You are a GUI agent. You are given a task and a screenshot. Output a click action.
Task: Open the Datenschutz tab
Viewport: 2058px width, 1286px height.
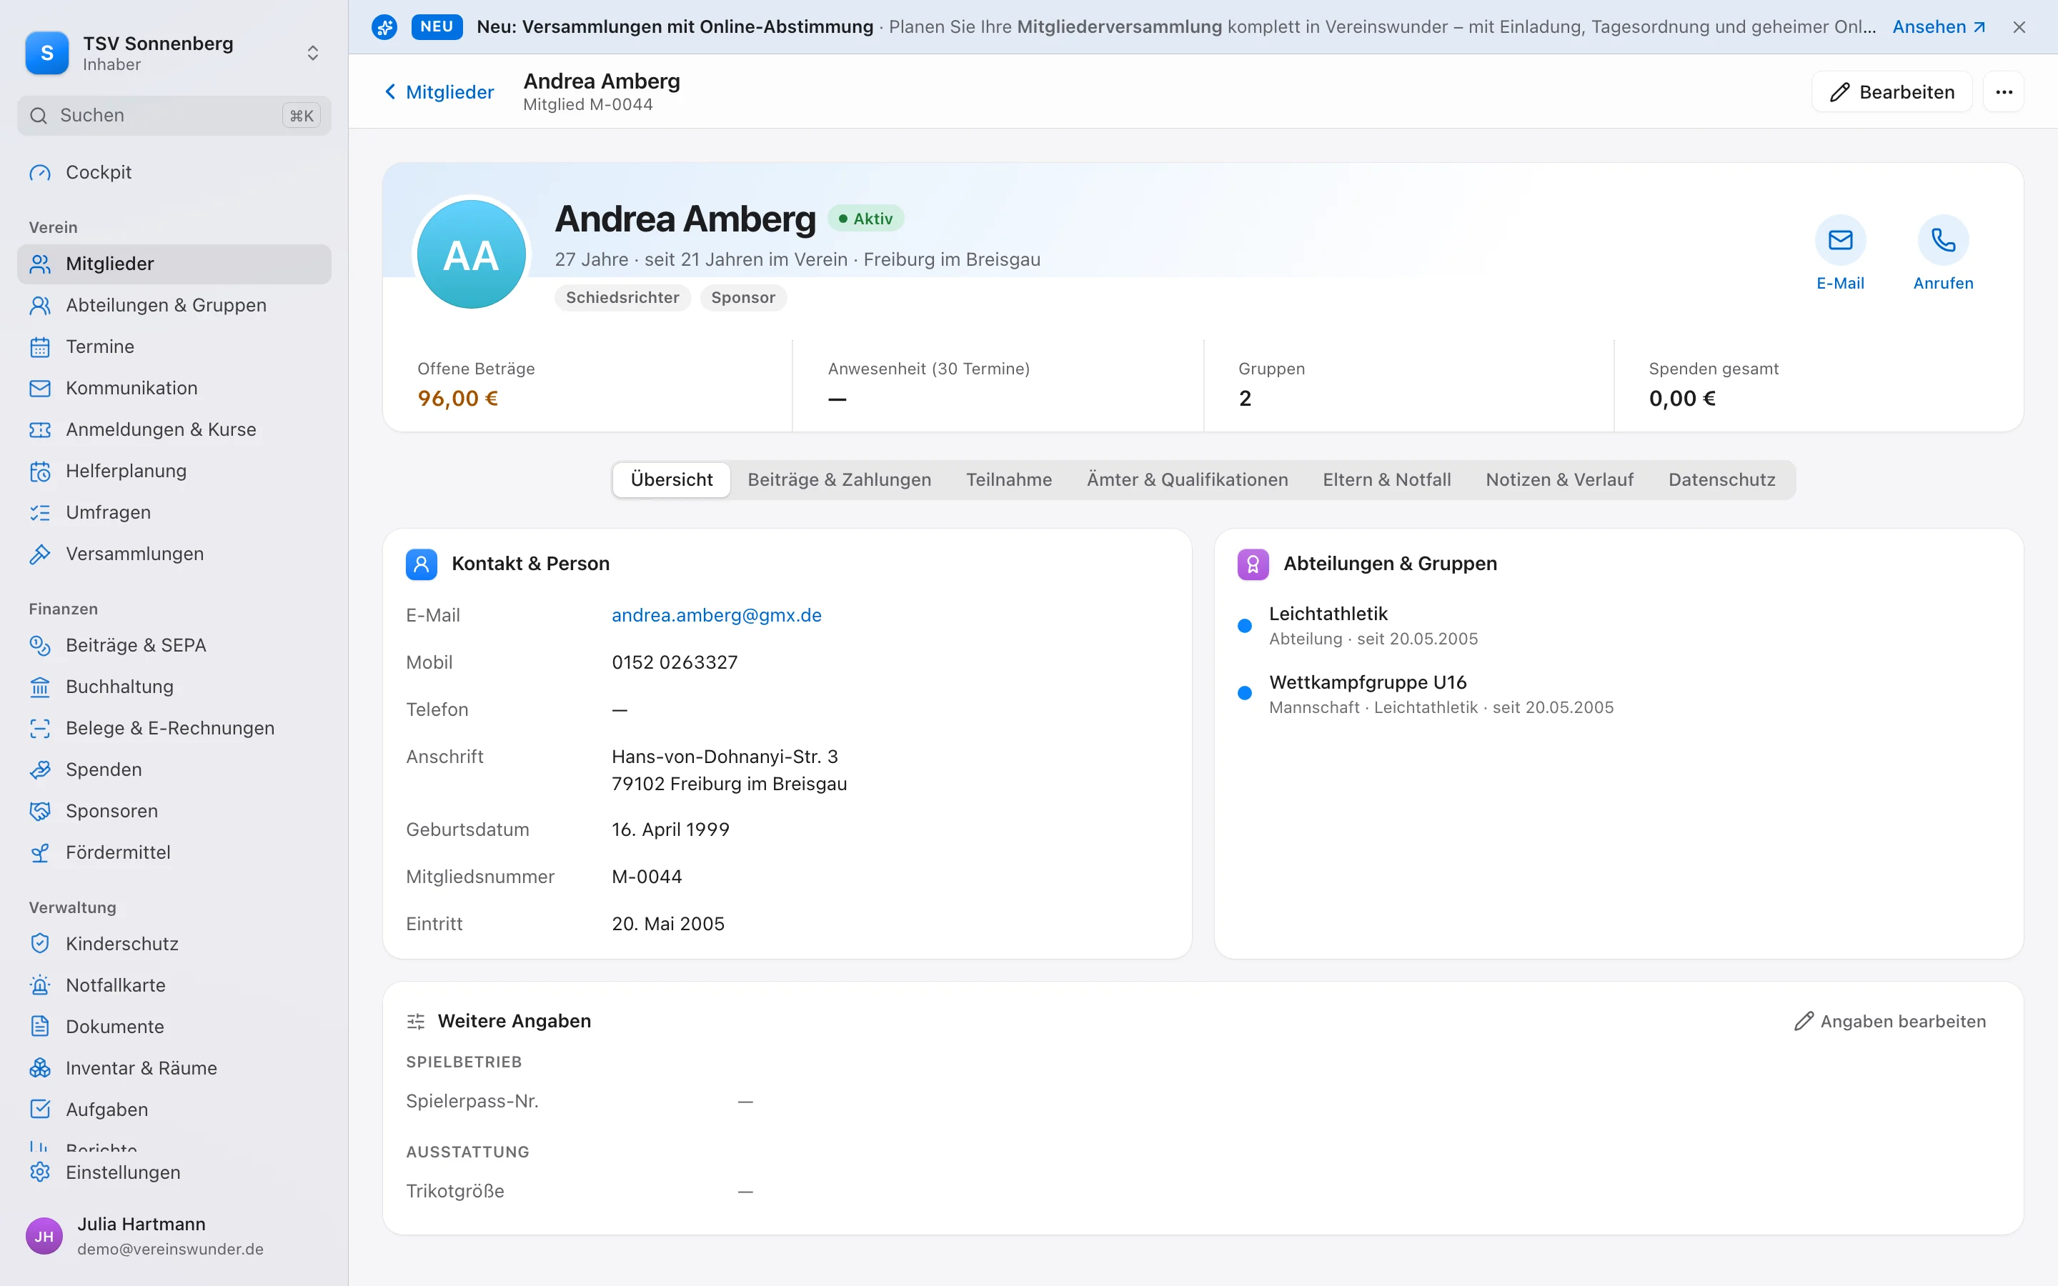coord(1721,479)
